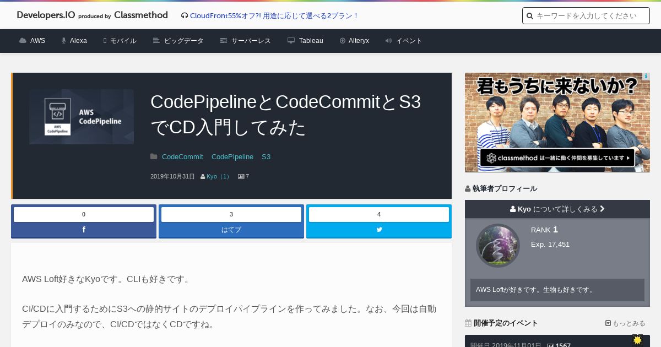The width and height of the screenshot is (661, 347).
Task: Click the chevron arrow after 詳しくみる
Action: 602,209
